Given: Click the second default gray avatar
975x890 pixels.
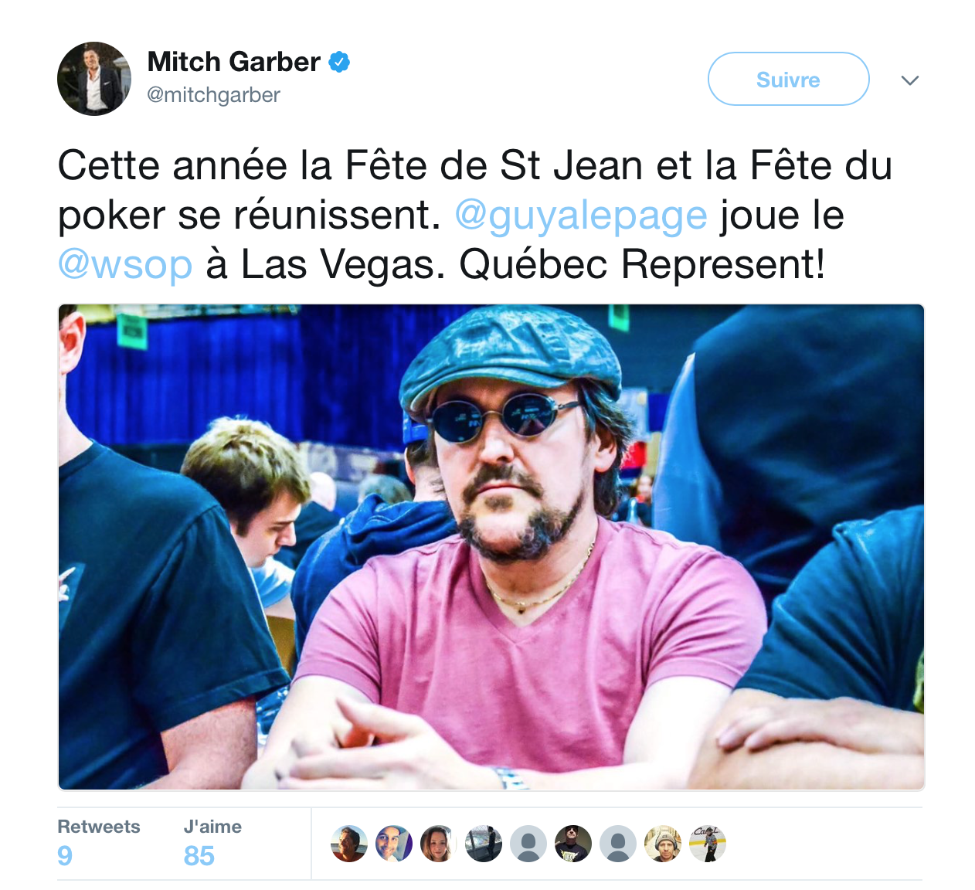Looking at the screenshot, I should pos(618,843).
